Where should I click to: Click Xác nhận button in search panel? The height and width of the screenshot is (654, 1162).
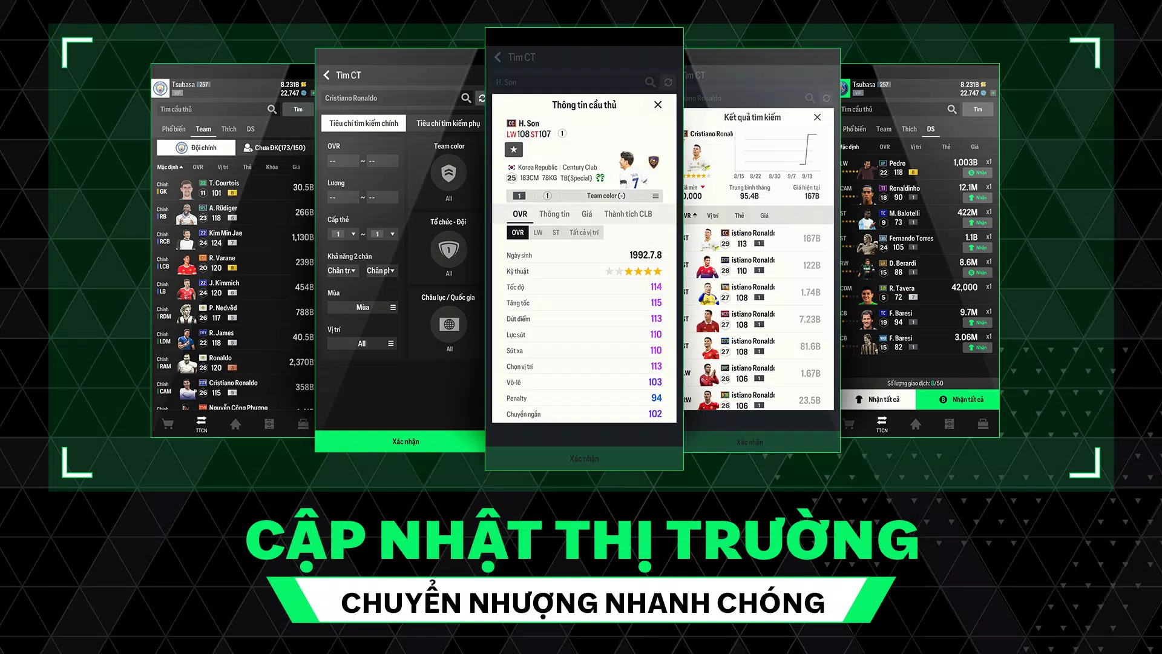(405, 441)
